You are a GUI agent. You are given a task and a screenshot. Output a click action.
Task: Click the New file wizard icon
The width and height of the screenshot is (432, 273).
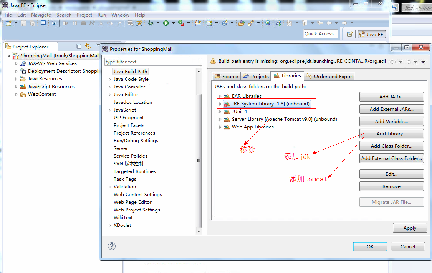[8, 23]
